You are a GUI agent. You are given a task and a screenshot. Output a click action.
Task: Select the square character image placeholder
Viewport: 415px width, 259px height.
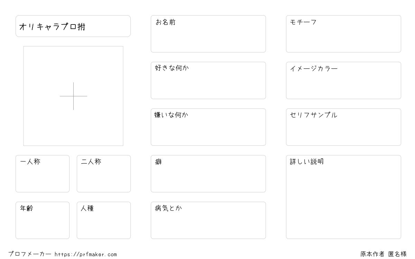[x=73, y=96]
